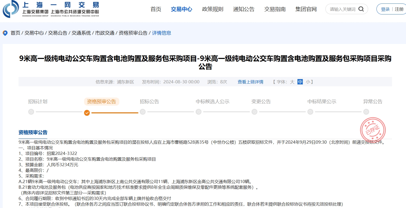Focus the keyword search input field

coord(342,9)
